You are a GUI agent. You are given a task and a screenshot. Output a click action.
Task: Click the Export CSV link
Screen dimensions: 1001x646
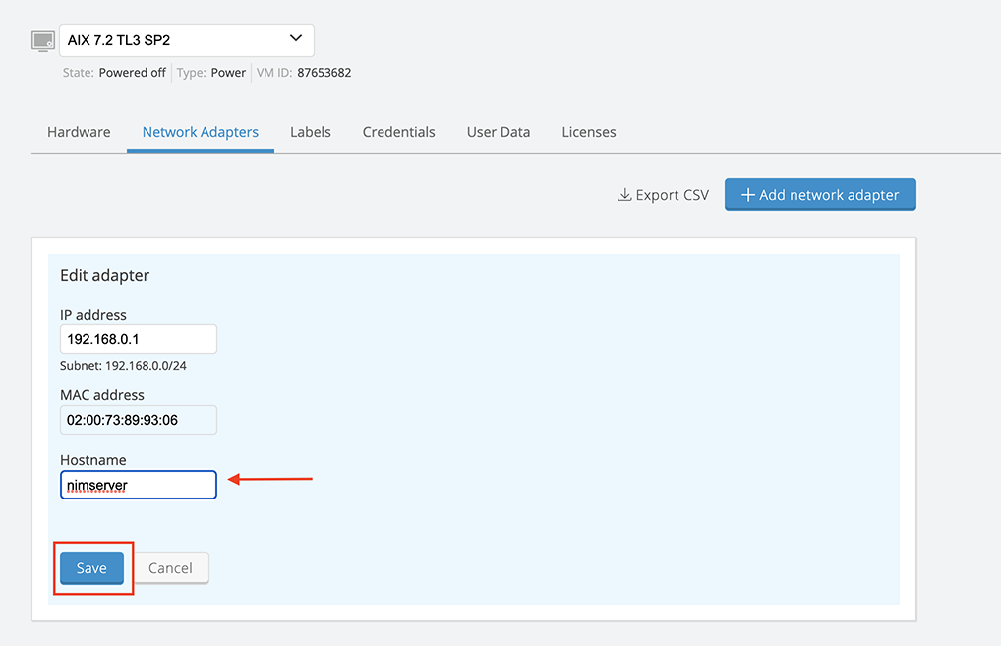coord(663,195)
